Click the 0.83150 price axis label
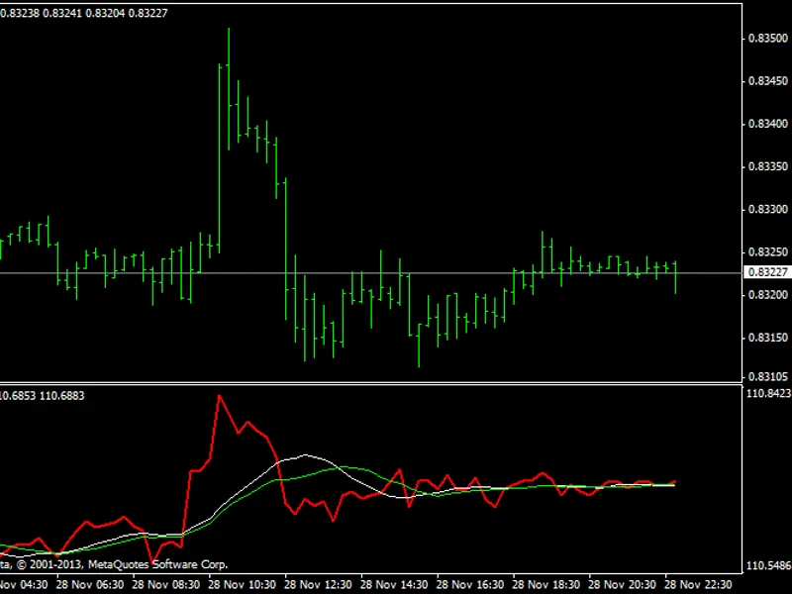792x594 pixels. tap(768, 338)
